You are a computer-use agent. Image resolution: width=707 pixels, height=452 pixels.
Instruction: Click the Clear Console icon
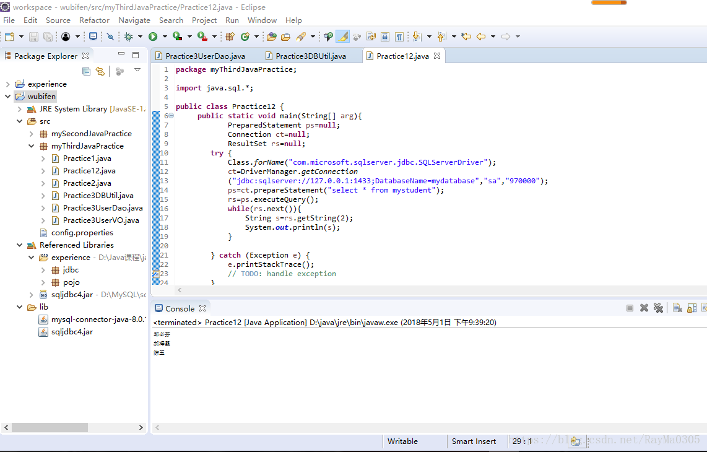pos(677,308)
